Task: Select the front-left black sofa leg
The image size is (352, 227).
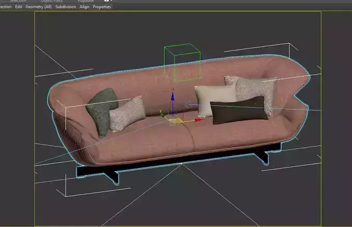Action: click(113, 177)
